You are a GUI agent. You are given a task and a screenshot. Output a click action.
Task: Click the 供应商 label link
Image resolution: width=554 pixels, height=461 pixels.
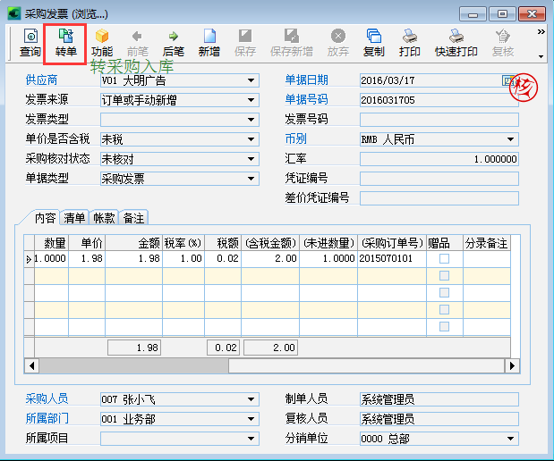click(41, 80)
